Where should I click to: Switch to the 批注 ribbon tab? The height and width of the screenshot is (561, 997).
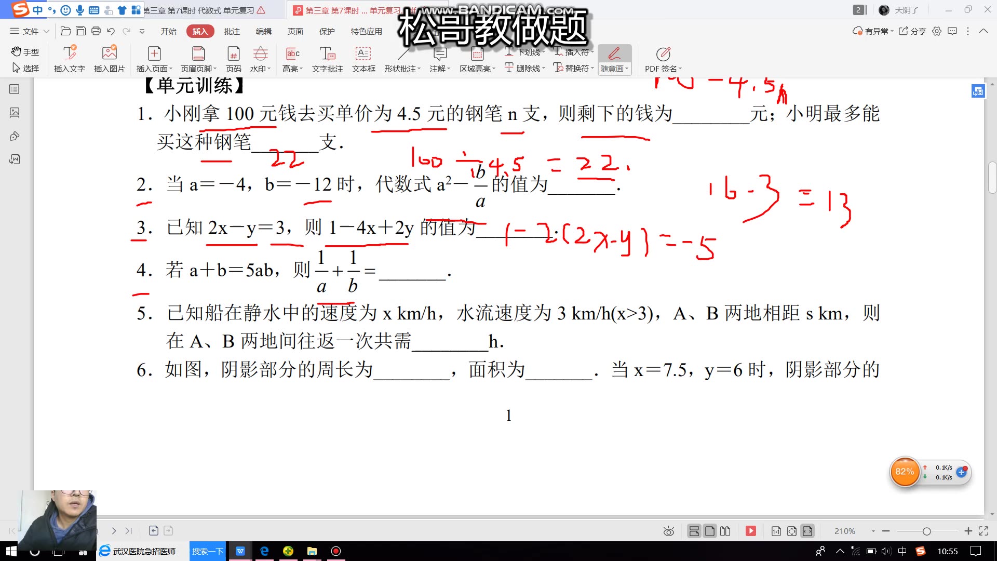click(232, 31)
